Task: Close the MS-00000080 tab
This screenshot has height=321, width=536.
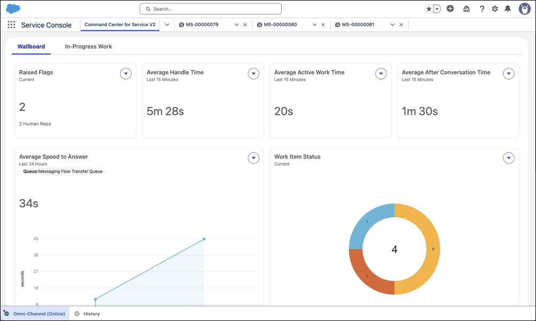Action: tap(323, 25)
